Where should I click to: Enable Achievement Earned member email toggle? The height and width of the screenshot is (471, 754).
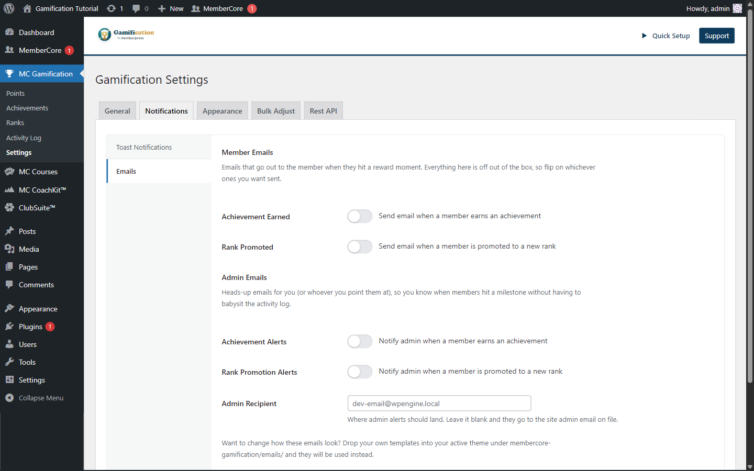360,216
